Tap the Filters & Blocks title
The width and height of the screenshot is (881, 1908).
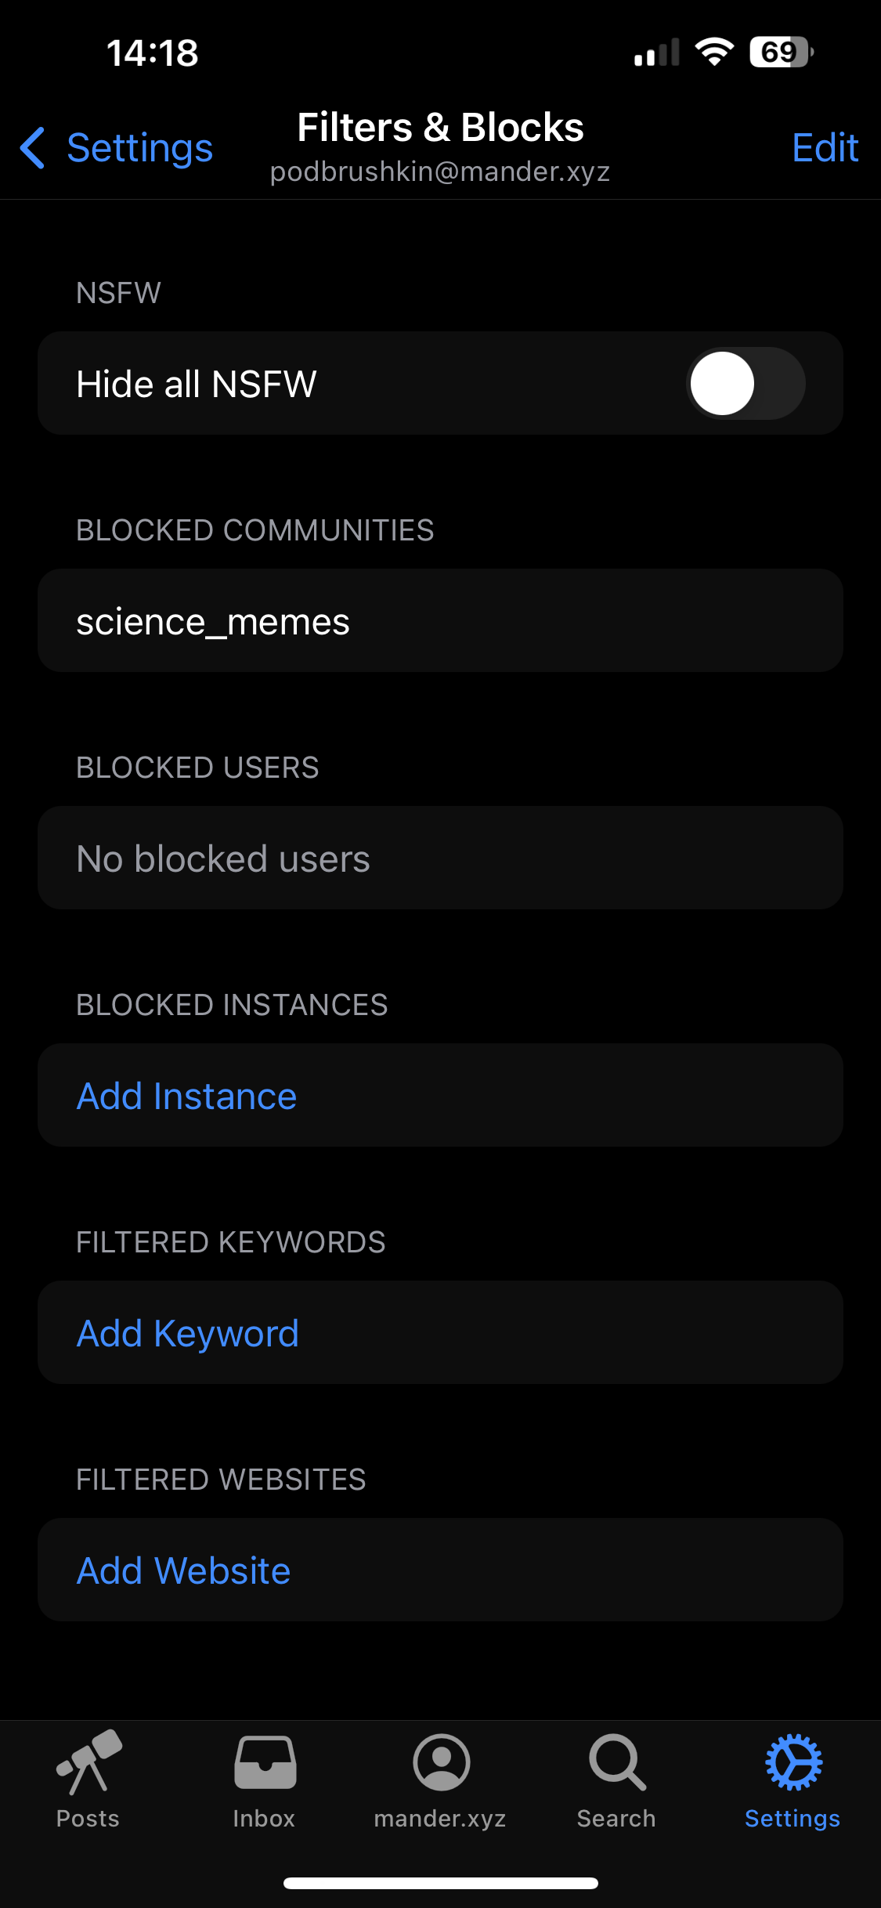(x=440, y=128)
